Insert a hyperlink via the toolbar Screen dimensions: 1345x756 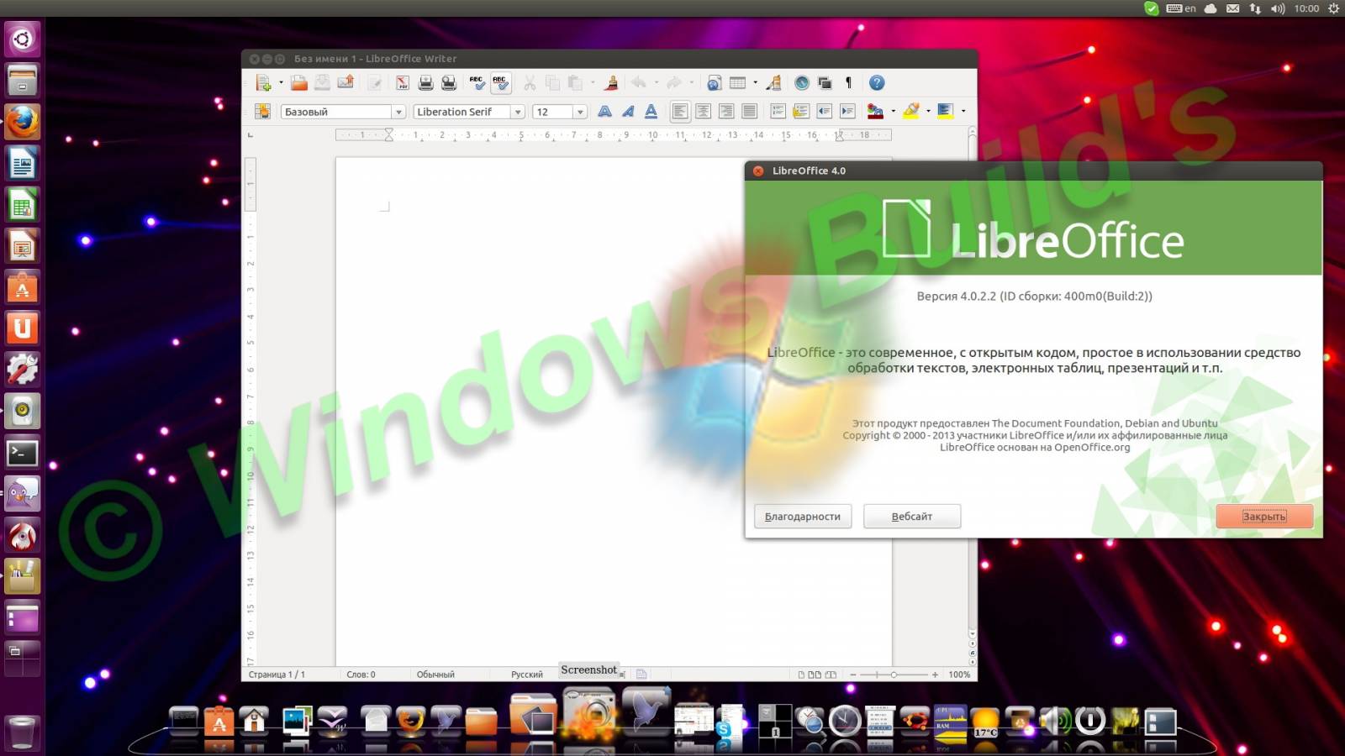point(714,83)
